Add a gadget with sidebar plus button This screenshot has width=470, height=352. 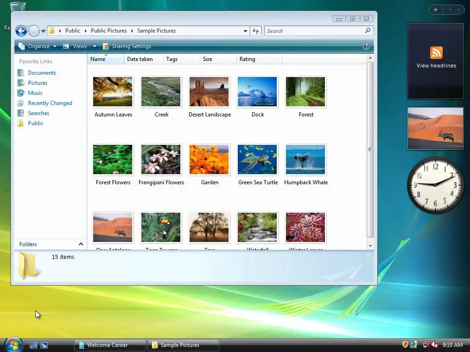[x=436, y=10]
